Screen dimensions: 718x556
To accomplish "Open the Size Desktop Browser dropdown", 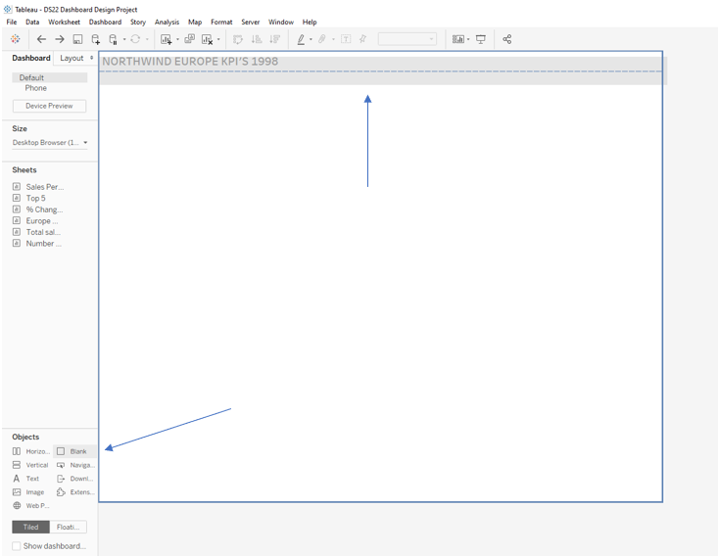I will (50, 143).
